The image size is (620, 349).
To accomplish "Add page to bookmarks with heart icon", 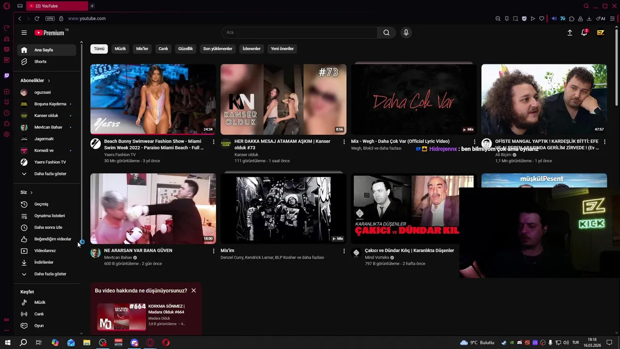I will pyautogui.click(x=542, y=18).
